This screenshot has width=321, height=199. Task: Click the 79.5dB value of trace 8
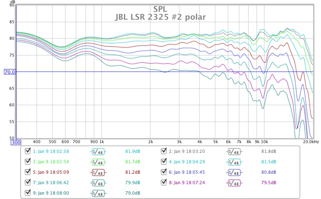pyautogui.click(x=268, y=183)
